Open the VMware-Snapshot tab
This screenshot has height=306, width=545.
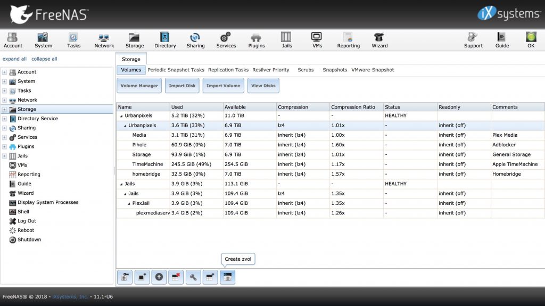pyautogui.click(x=373, y=70)
